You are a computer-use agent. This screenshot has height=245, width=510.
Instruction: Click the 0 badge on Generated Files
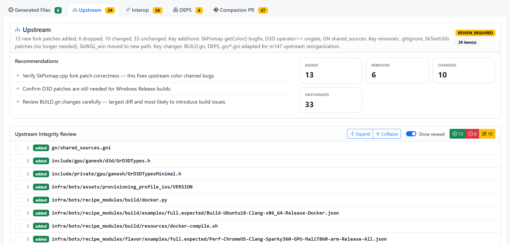(58, 10)
